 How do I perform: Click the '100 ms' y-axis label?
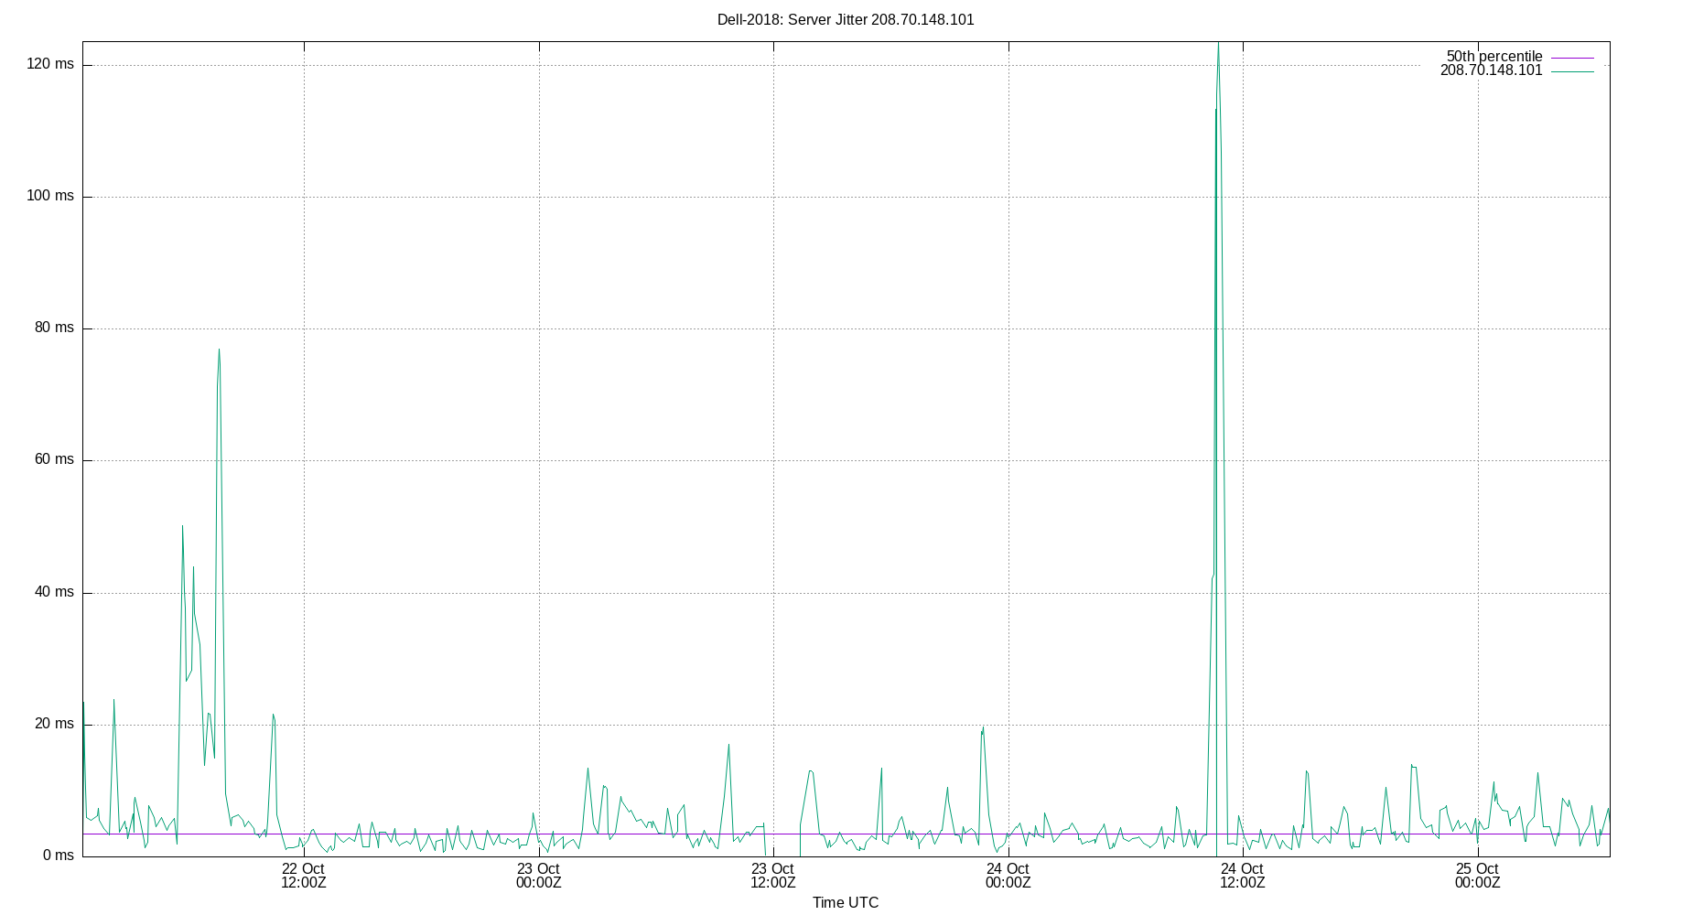pyautogui.click(x=50, y=196)
